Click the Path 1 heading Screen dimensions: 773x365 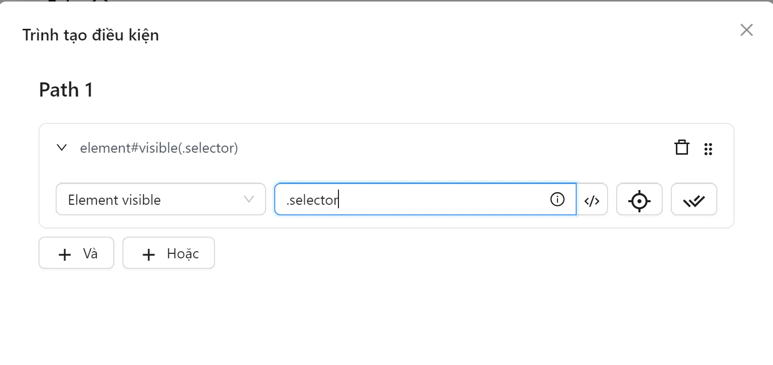click(x=66, y=90)
